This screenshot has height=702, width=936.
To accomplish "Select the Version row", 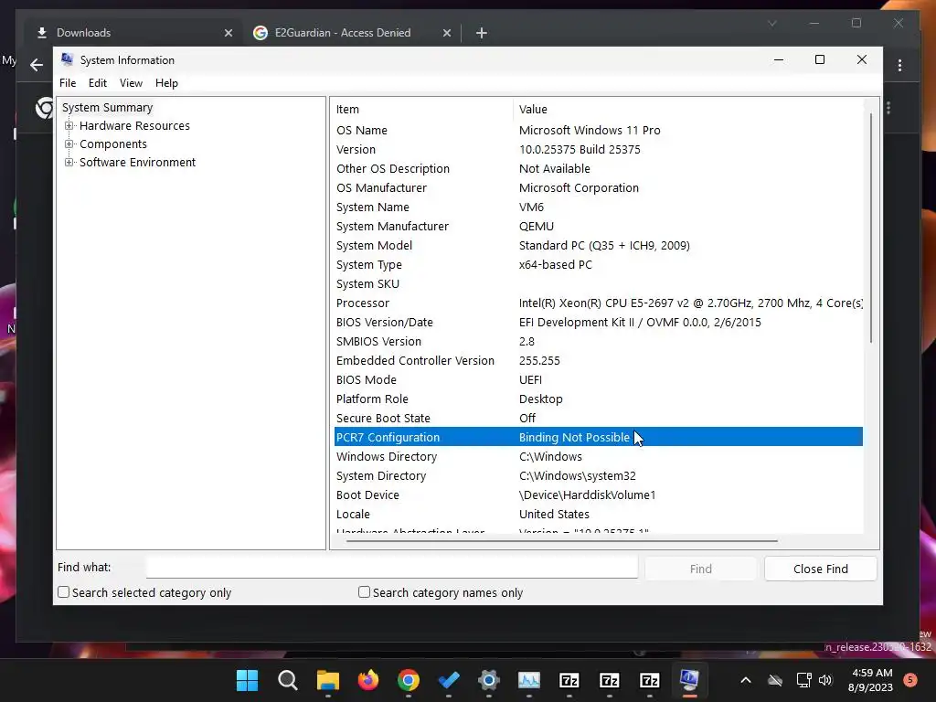I will pyautogui.click(x=598, y=149).
